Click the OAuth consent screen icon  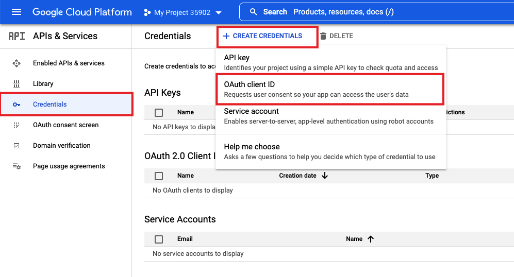click(x=16, y=125)
